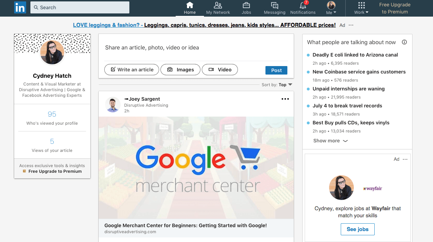Open Google Merchant Center for Beginners article title
The height and width of the screenshot is (242, 433).
(186, 225)
